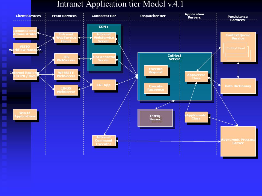
Task: Select the IISConnector Server box
Action: click(x=104, y=59)
